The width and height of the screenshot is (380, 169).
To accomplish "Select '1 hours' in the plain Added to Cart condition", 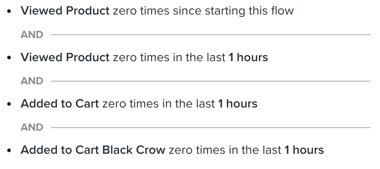I will (x=238, y=104).
